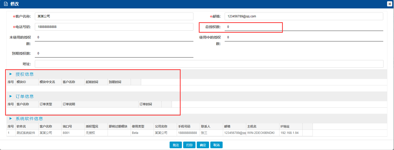Click the 到期授权数 value field
Screen dimensions: 394x150
pyautogui.click(x=114, y=54)
